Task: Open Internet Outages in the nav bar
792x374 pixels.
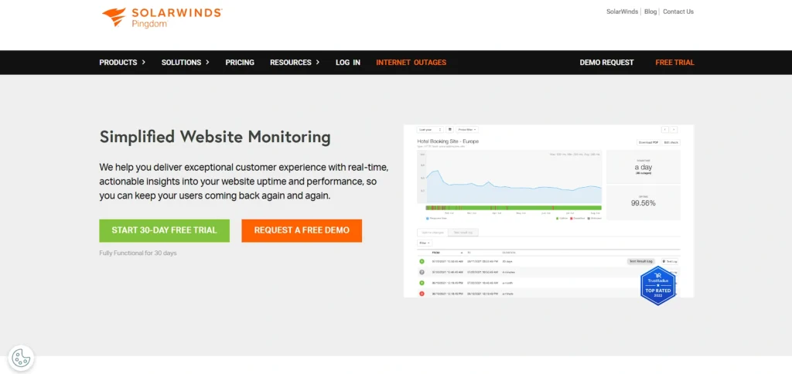Action: pos(411,63)
